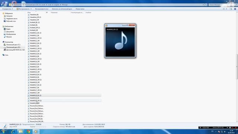This screenshot has width=238, height=134.
Task: Click the Explorer search field
Action: pos(223,5)
